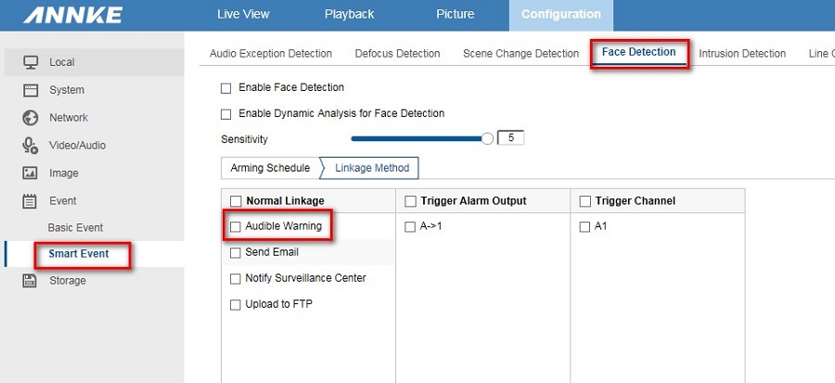Click the Network globe icon

coord(31,118)
